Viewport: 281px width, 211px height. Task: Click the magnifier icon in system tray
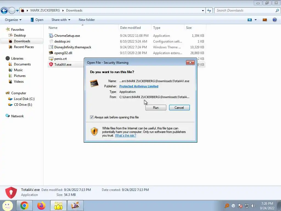click(227, 206)
